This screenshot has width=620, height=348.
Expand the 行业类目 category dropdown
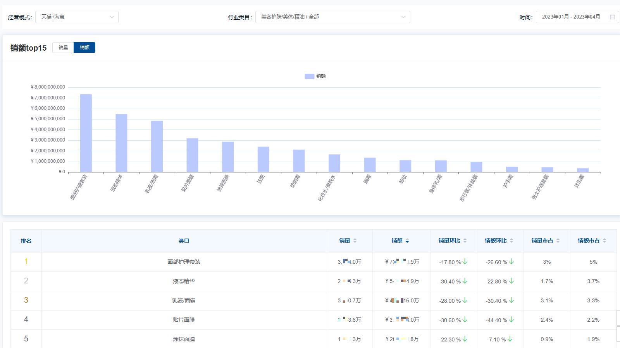pos(332,17)
